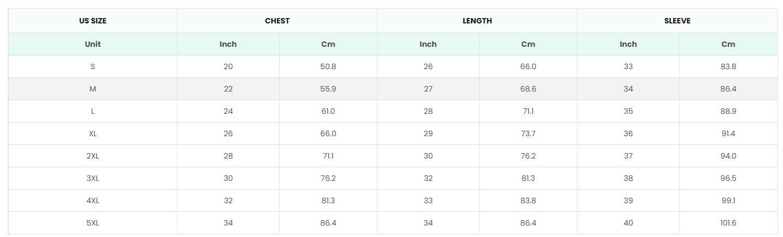Select the 5XL size row label

(93, 223)
